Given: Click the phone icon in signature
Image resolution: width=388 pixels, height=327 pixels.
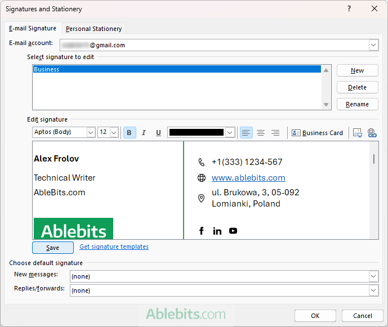Looking at the screenshot, I should 202,162.
